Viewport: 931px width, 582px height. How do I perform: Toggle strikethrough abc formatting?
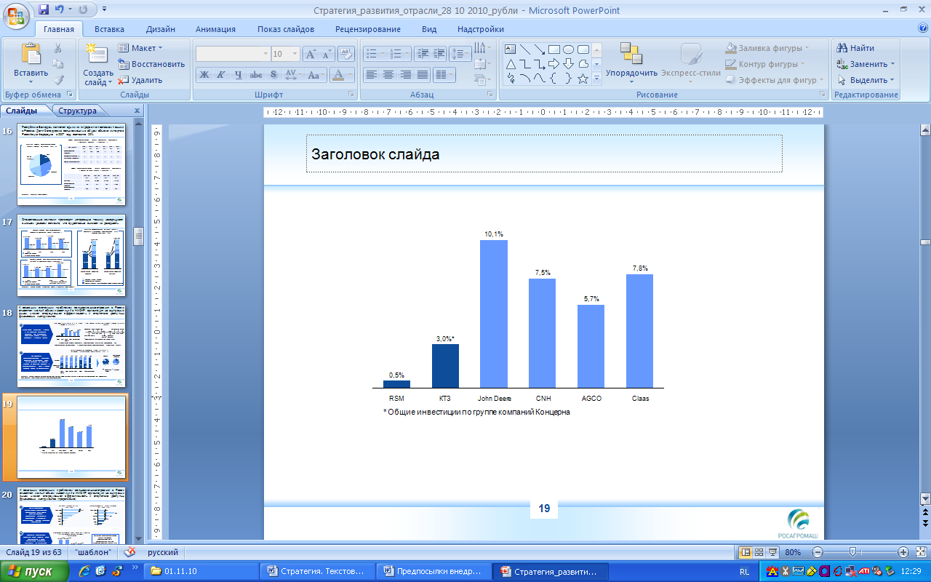(255, 74)
